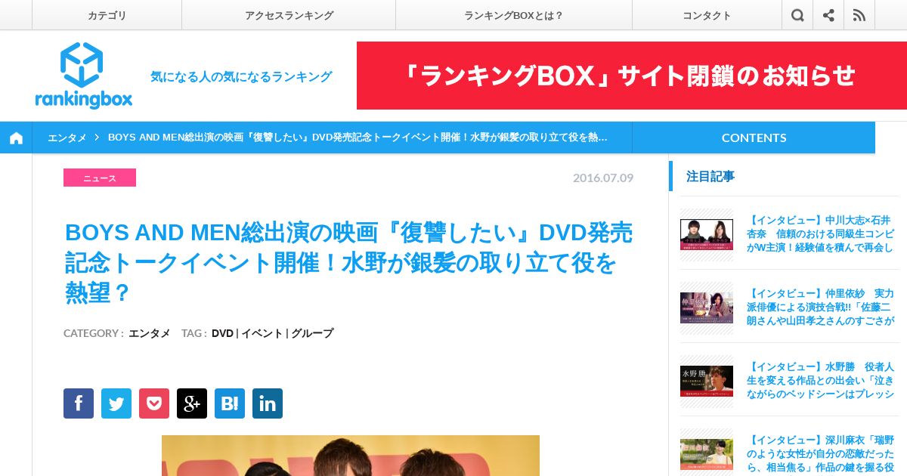Open 深川麻衣 interview article

coord(820,453)
